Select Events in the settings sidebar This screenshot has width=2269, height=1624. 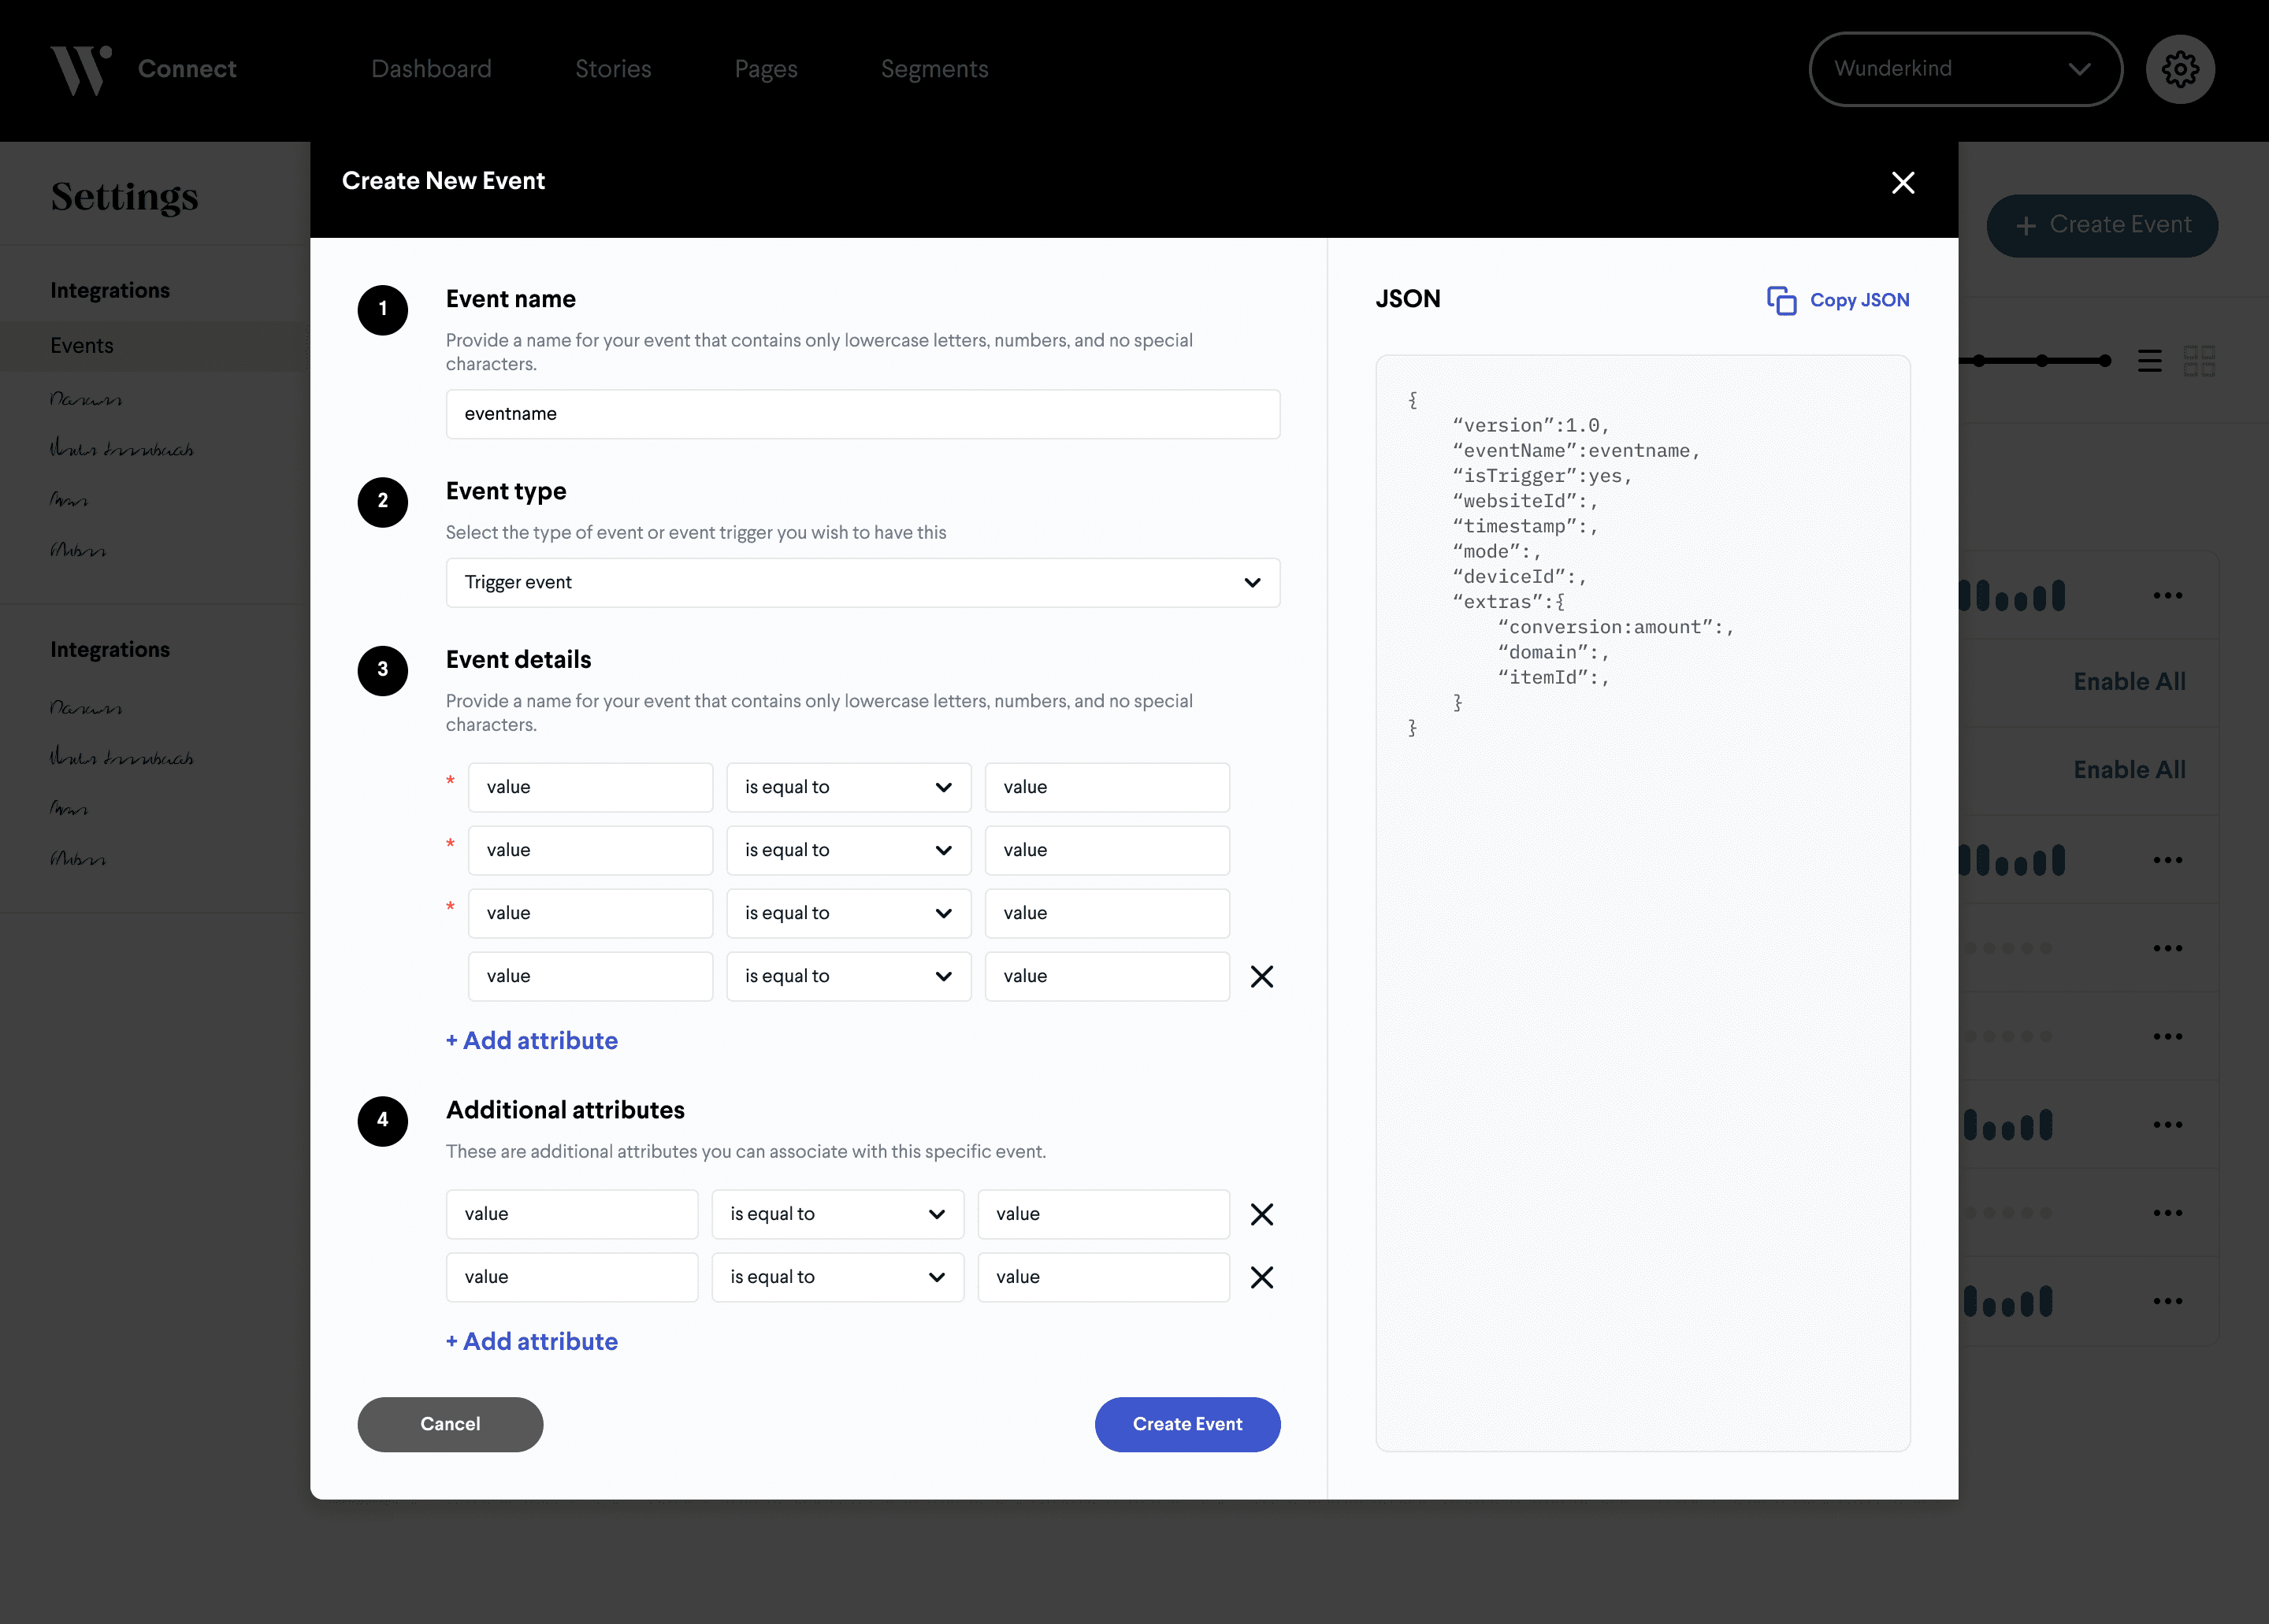82,346
